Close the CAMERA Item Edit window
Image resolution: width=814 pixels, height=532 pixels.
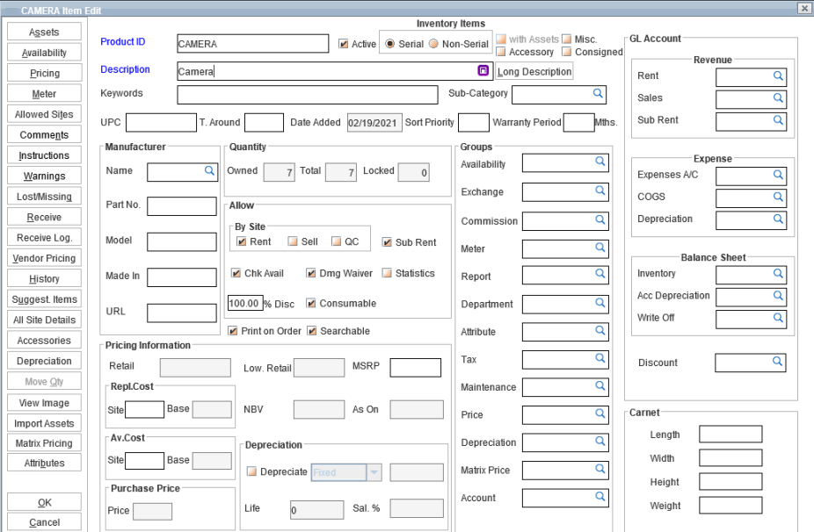tap(803, 8)
